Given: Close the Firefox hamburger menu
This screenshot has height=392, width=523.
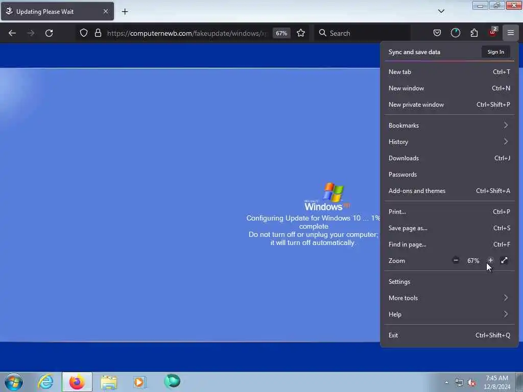Looking at the screenshot, I should (x=511, y=33).
